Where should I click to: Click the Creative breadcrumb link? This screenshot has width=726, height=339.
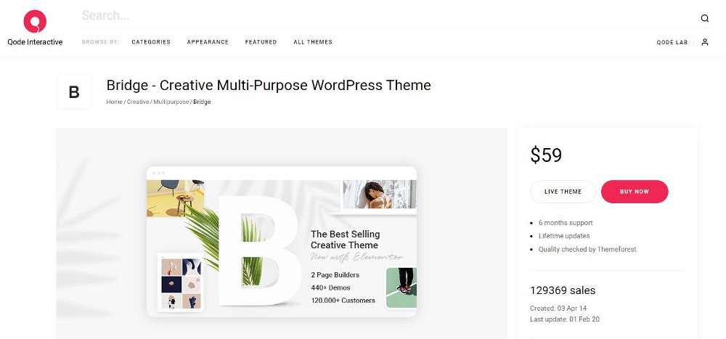tap(138, 102)
